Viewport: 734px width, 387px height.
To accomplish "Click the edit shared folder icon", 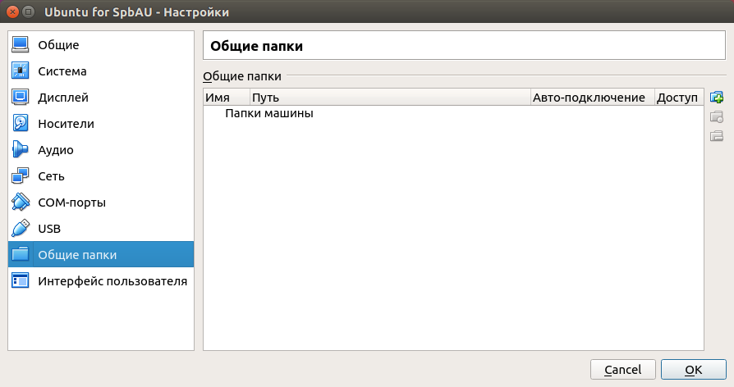I will point(717,116).
